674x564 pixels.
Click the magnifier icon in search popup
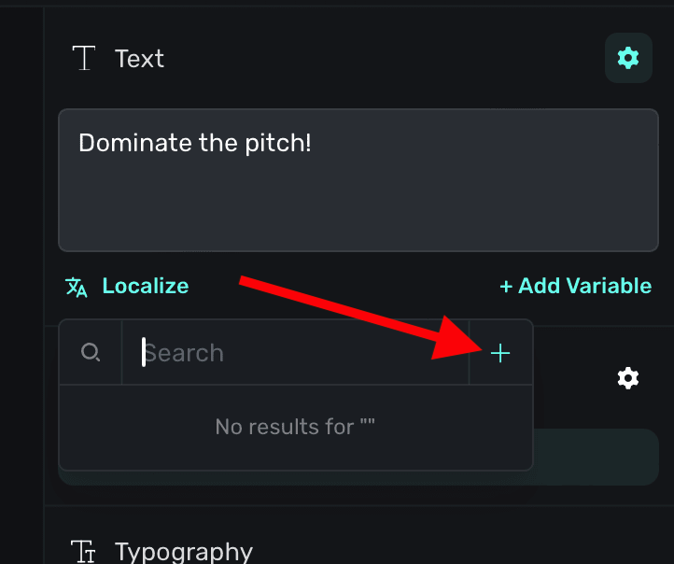[91, 353]
